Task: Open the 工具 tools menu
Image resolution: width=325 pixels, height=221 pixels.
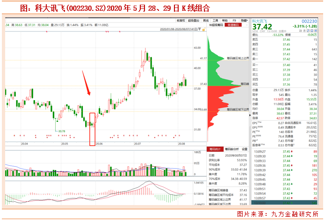Action: click(x=216, y=21)
